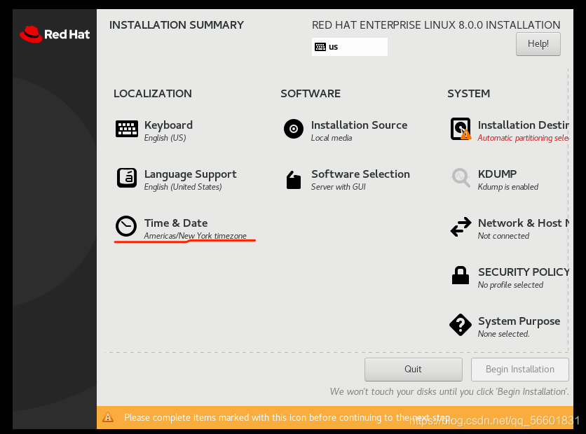
Task: Click the Installation Source disc icon
Action: (x=294, y=129)
